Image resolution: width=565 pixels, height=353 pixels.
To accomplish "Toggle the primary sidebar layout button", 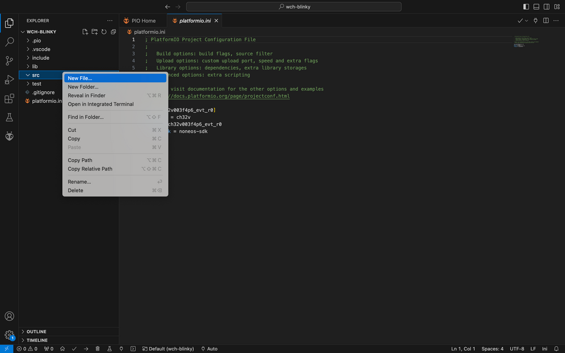I will click(x=526, y=7).
